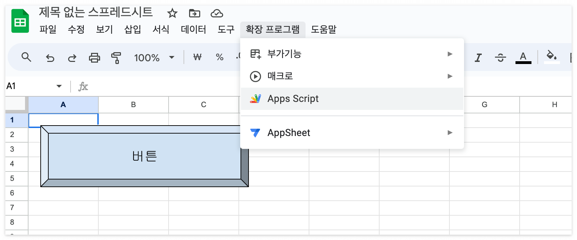Click the 버튼 drawing button
The image size is (577, 240).
point(145,156)
